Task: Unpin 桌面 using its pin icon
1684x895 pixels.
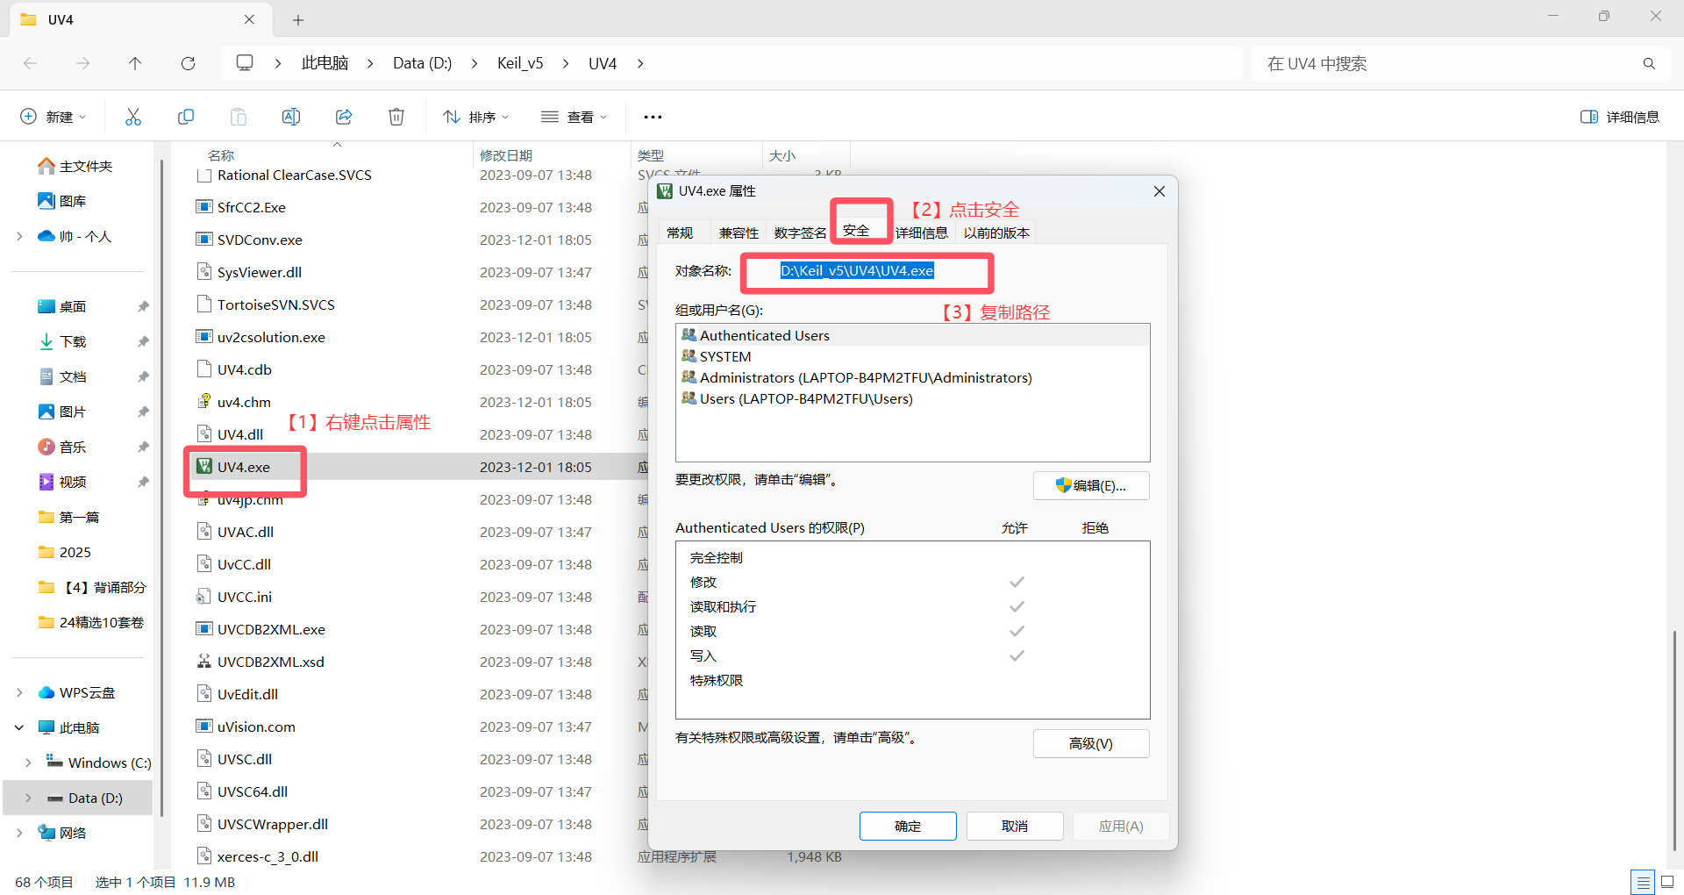Action: click(x=143, y=307)
